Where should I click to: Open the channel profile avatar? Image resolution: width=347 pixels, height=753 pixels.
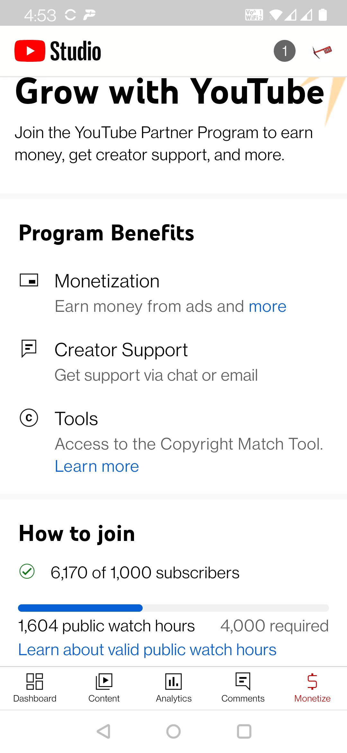(x=322, y=51)
